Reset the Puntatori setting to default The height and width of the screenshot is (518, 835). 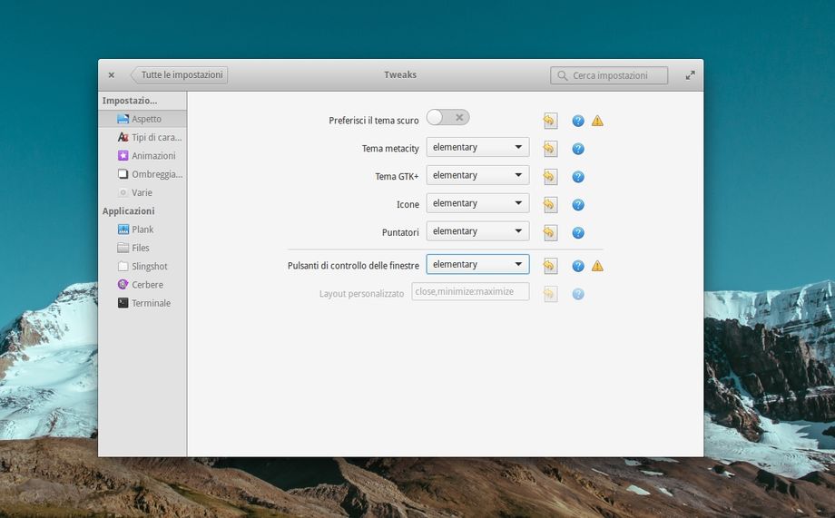pos(550,233)
